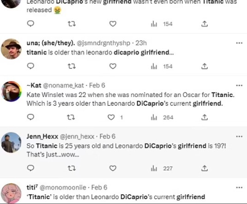
Task: Click una's cowboy hat profile avatar
Action: coord(11,49)
